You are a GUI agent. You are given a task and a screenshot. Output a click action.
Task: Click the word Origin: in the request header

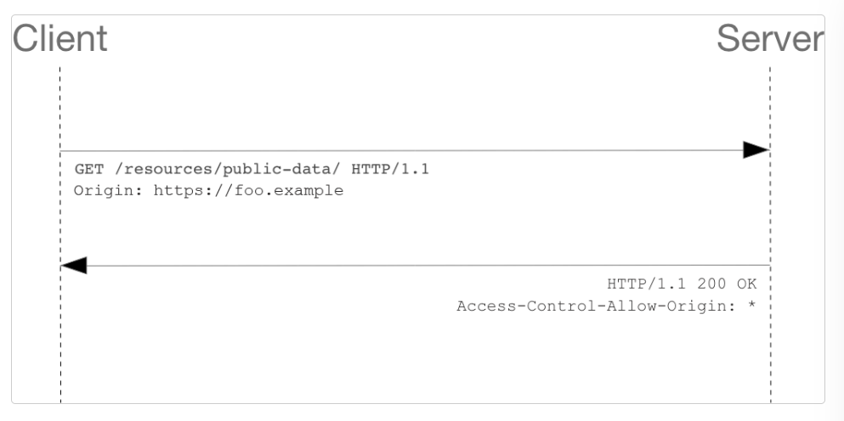coord(108,191)
